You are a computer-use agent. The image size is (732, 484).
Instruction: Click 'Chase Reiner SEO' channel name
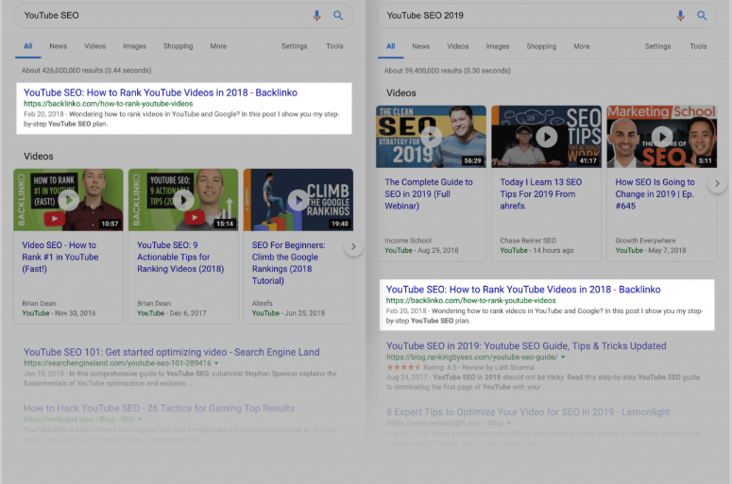(x=528, y=241)
